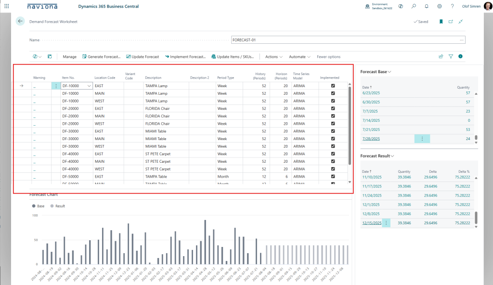Open the app launcher waffle menu
The height and width of the screenshot is (285, 493).
pyautogui.click(x=6, y=6)
